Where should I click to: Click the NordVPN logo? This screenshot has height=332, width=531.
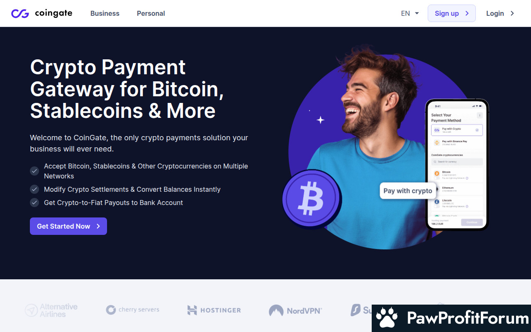[x=295, y=310]
